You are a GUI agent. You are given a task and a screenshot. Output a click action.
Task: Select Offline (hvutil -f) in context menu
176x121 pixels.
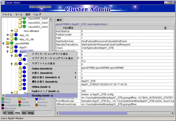pos(52,87)
